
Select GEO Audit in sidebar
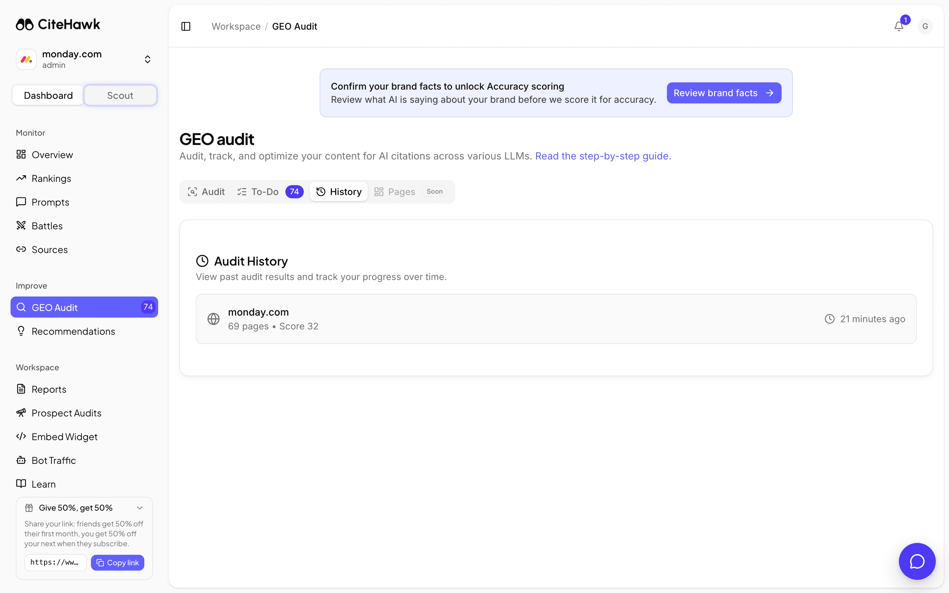tap(84, 307)
